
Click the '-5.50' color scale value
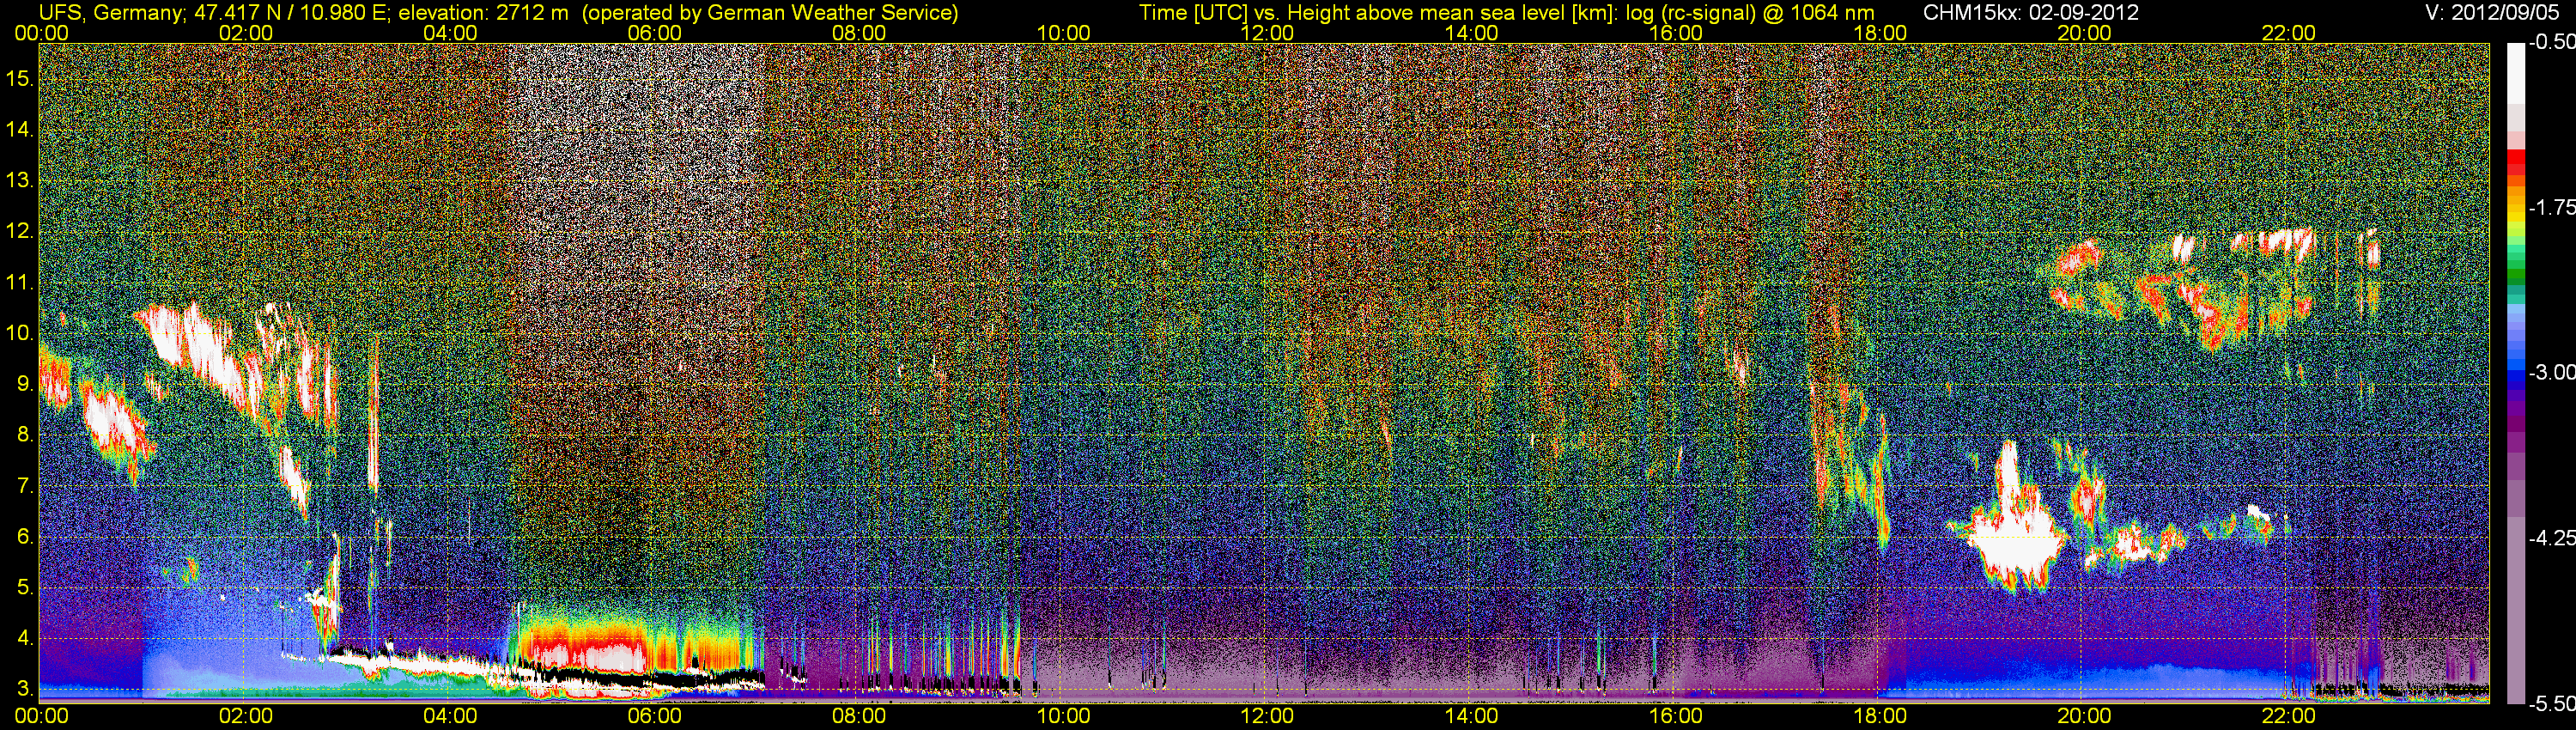2551,704
